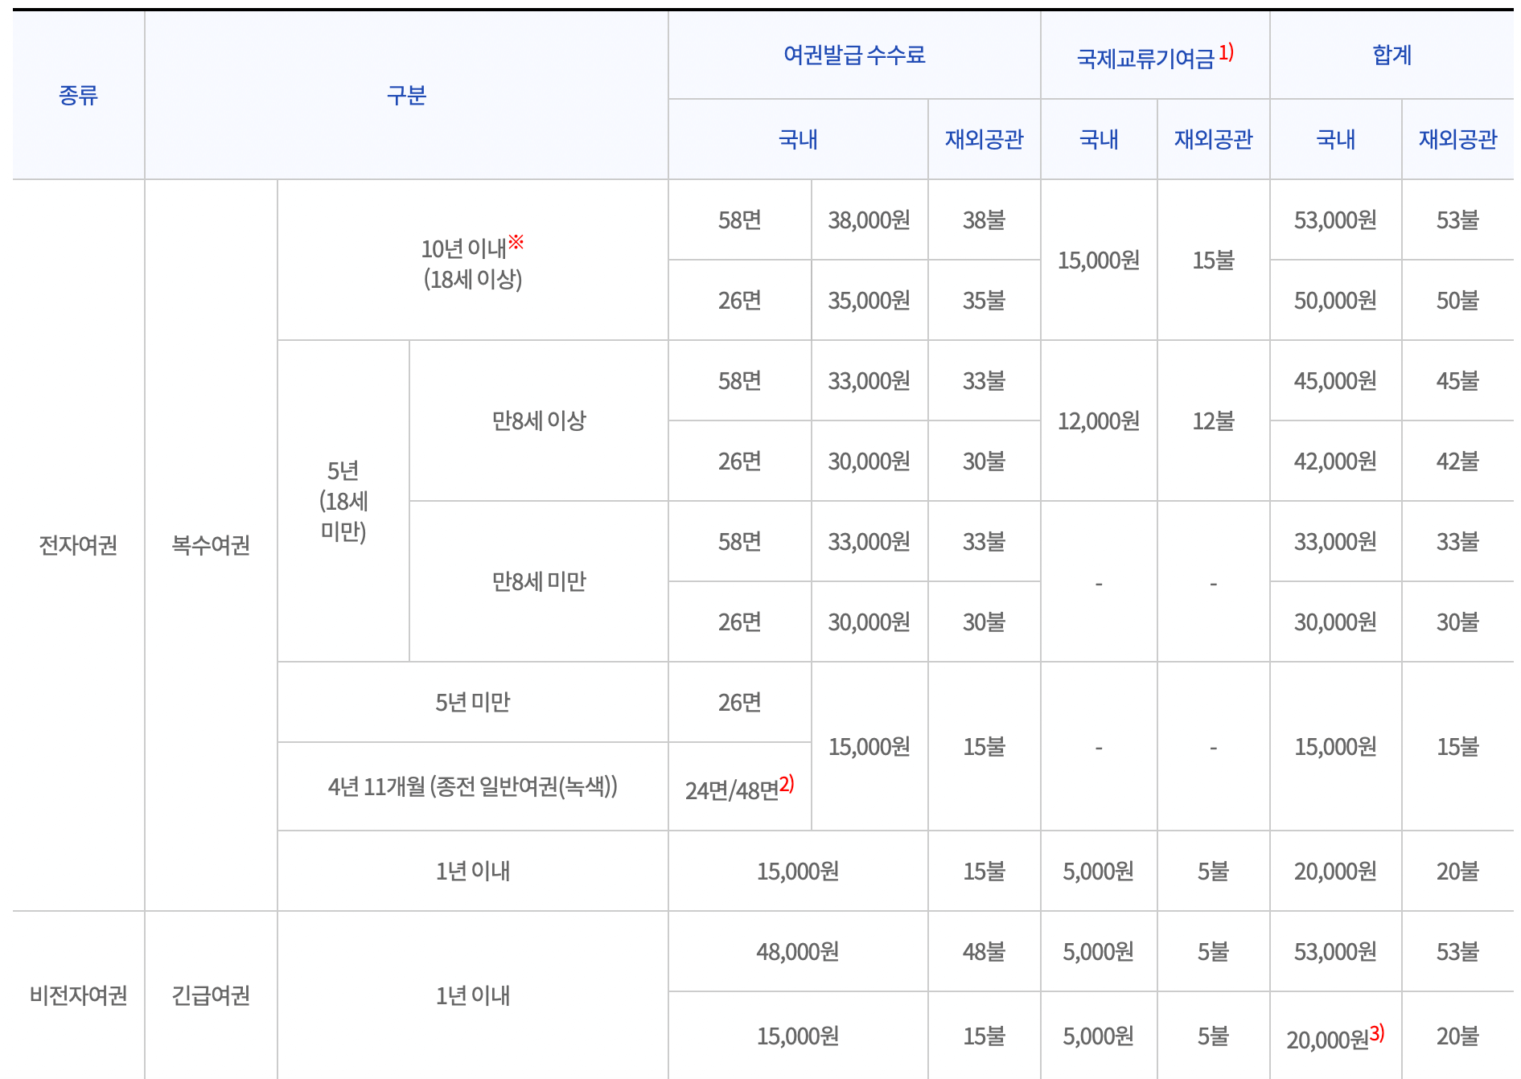Select the 복수여권 cell

pos(211,545)
